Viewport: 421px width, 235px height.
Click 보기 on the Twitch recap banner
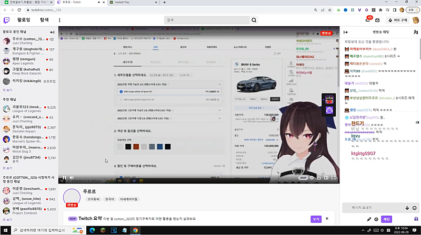(x=316, y=219)
